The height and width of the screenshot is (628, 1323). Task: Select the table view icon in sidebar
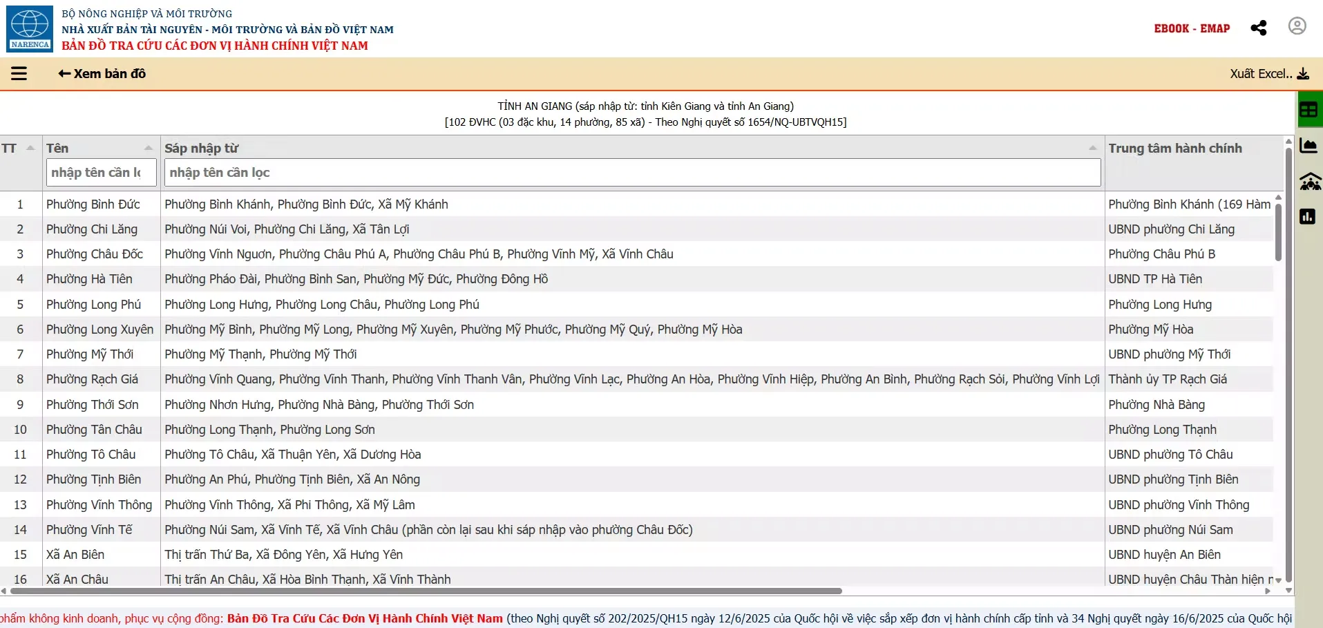pos(1309,110)
